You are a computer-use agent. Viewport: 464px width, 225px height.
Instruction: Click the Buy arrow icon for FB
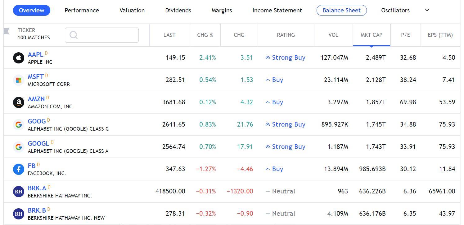tap(268, 169)
